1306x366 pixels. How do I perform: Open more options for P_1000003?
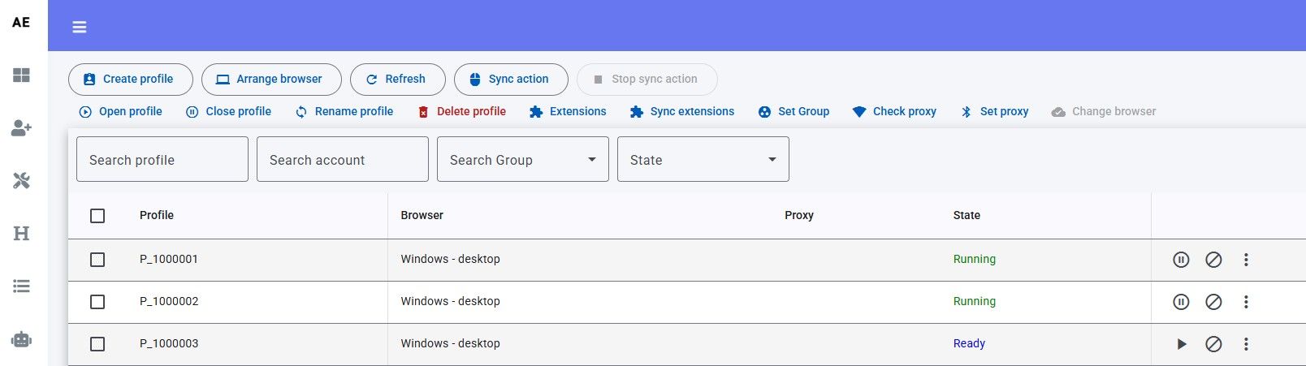click(x=1246, y=344)
